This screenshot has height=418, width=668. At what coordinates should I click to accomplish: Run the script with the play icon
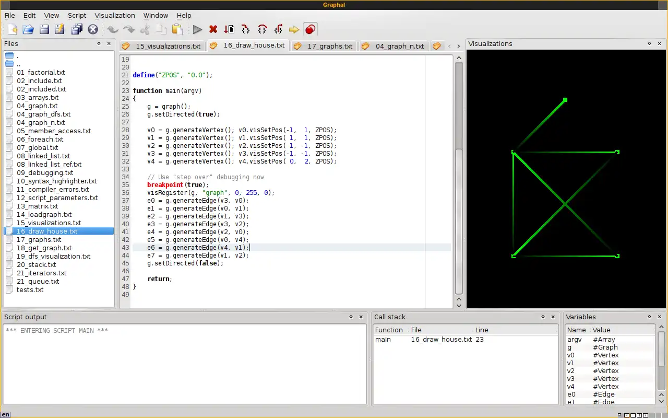coord(197,30)
